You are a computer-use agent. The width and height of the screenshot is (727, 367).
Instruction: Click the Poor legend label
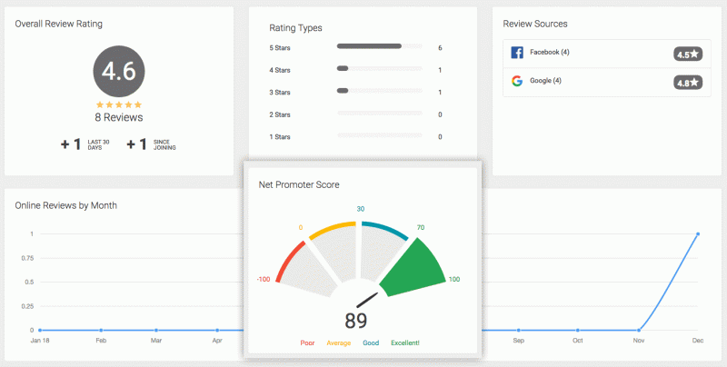pyautogui.click(x=307, y=342)
